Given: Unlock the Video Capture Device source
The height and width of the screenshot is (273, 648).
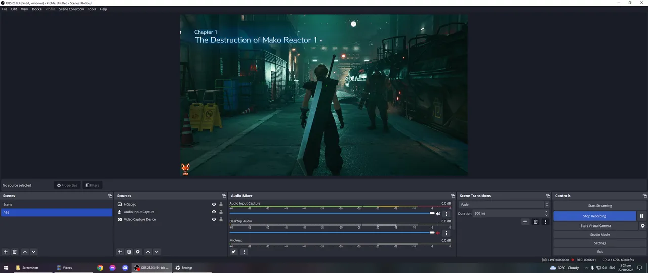Looking at the screenshot, I should pyautogui.click(x=221, y=219).
